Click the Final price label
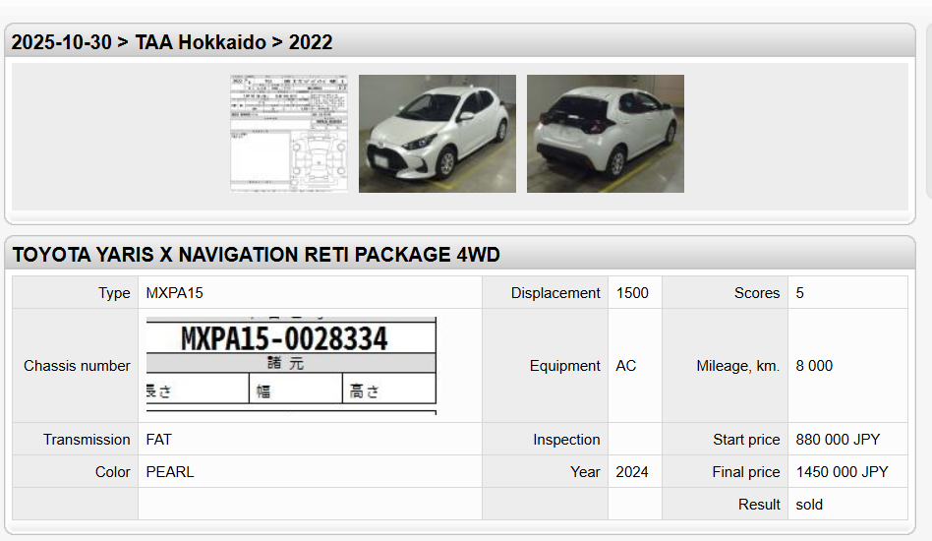This screenshot has height=541, width=932. click(x=746, y=471)
